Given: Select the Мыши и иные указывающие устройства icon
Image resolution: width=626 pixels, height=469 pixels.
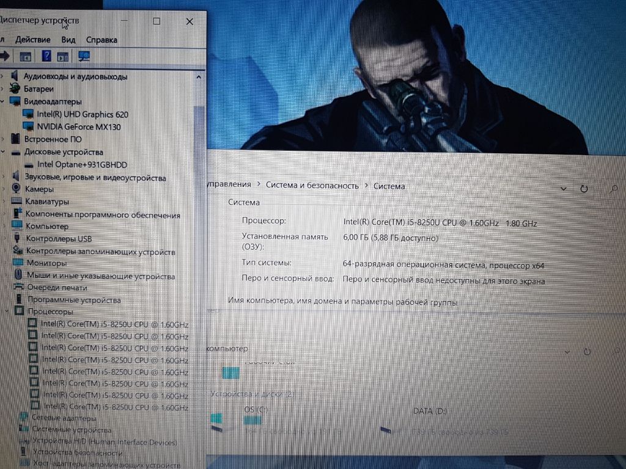Looking at the screenshot, I should point(18,274).
